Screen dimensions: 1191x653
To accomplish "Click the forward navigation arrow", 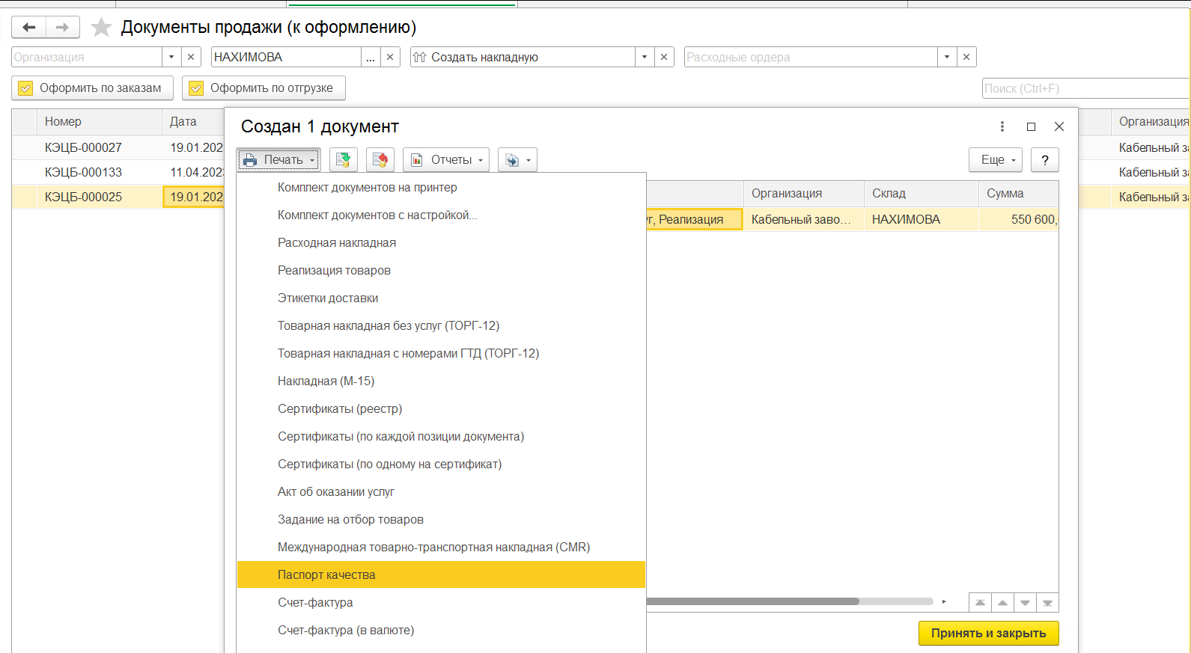I will pyautogui.click(x=63, y=28).
